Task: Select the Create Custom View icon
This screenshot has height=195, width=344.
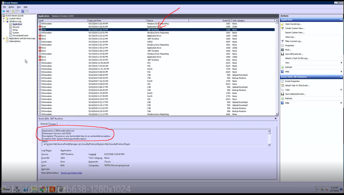Action: [x=282, y=28]
